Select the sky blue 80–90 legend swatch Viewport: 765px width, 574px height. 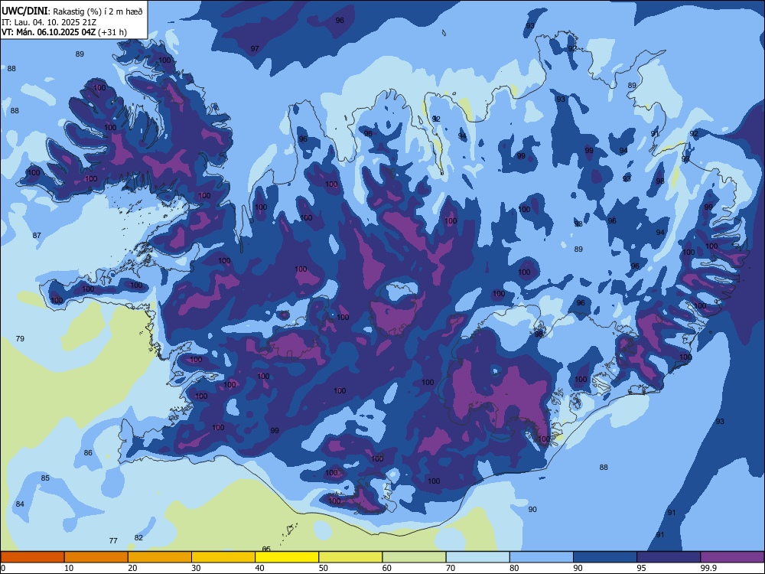(x=542, y=557)
